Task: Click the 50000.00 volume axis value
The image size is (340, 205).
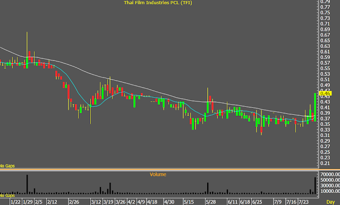Action: coord(330,180)
